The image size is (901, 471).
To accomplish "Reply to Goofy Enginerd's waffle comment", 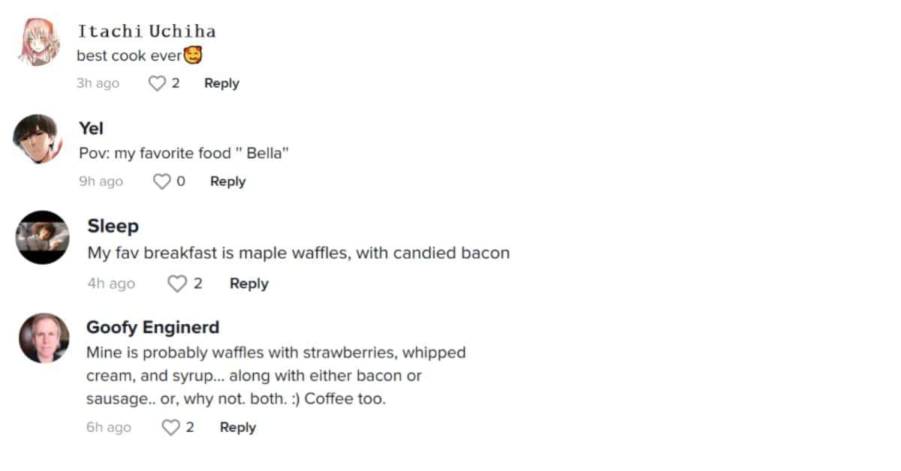I will (x=237, y=427).
